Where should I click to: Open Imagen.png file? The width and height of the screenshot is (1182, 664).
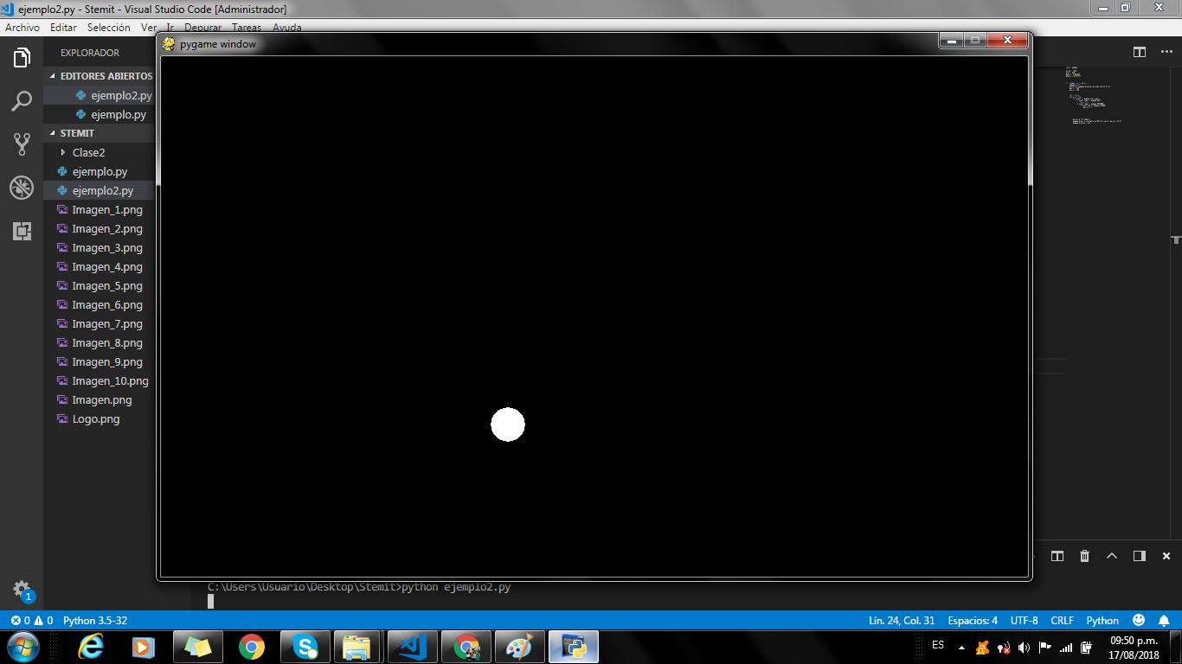click(x=100, y=399)
